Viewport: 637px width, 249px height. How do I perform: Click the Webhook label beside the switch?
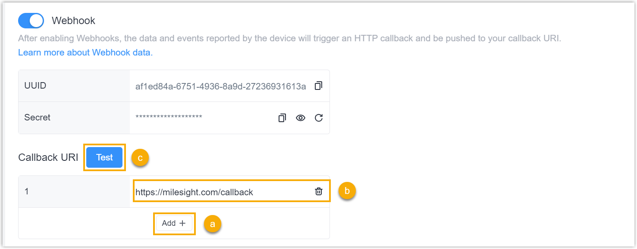(x=73, y=21)
